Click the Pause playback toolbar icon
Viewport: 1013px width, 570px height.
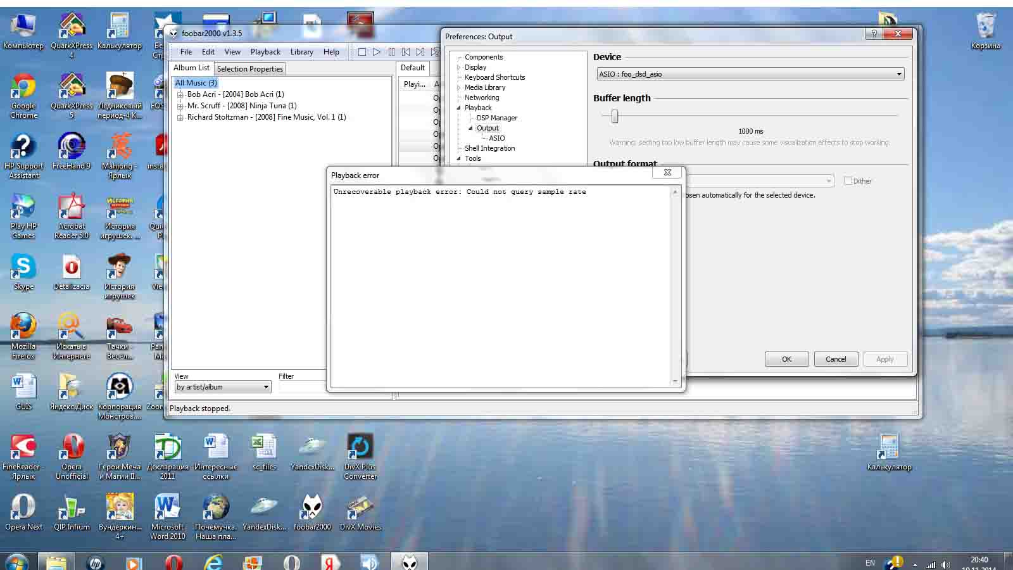pos(391,52)
